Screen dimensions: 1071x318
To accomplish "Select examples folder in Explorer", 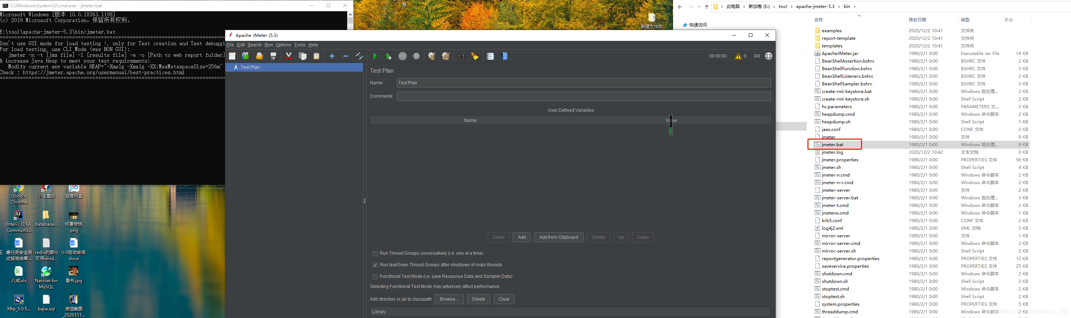I will point(832,31).
